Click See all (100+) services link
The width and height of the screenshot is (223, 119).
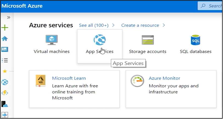click(94, 25)
